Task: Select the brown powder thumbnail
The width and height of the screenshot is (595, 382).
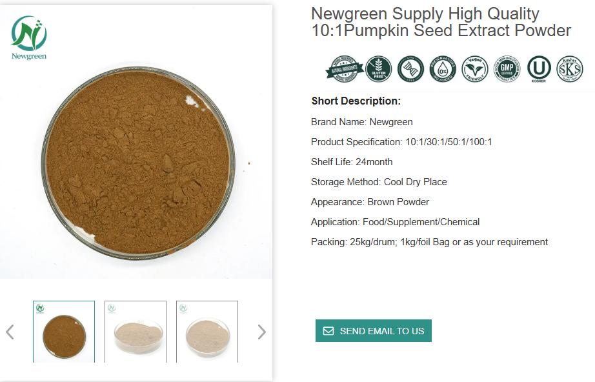Action: pyautogui.click(x=64, y=332)
